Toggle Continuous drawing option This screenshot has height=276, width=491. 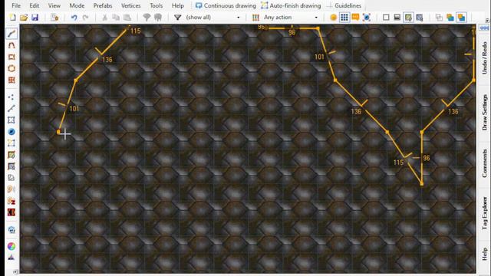(225, 5)
